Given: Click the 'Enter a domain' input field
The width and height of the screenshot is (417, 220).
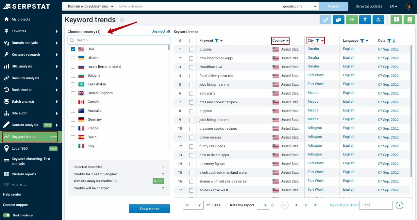Looking at the screenshot, I should tap(199, 6).
